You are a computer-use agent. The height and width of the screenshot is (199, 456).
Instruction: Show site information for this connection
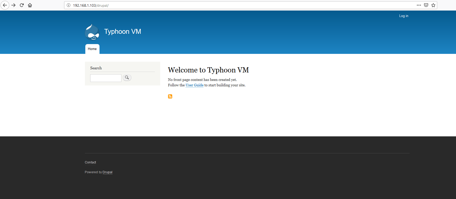[x=69, y=5]
